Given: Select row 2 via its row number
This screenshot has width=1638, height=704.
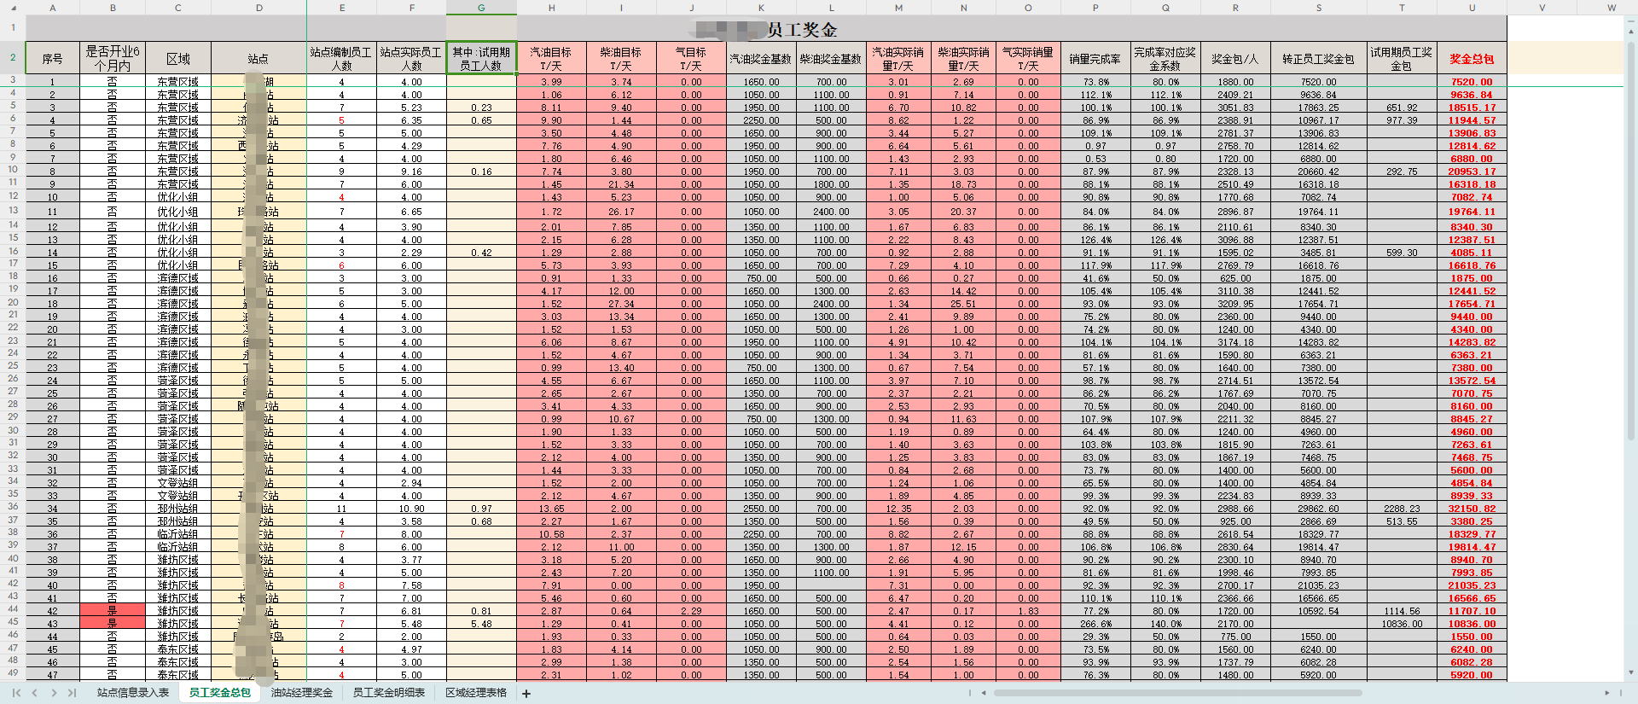Looking at the screenshot, I should pyautogui.click(x=13, y=58).
